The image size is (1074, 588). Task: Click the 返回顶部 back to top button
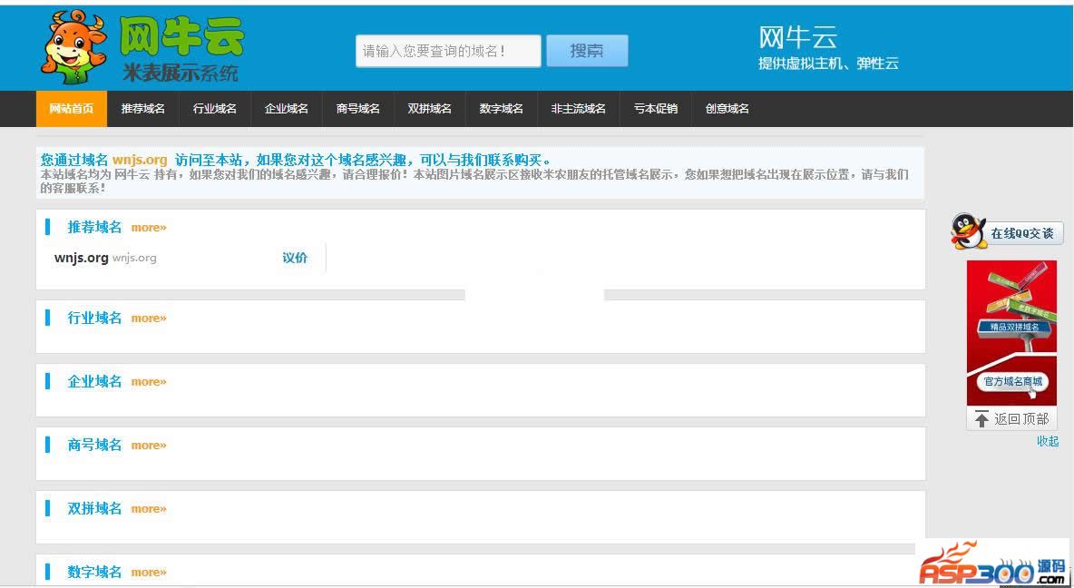coord(1011,418)
